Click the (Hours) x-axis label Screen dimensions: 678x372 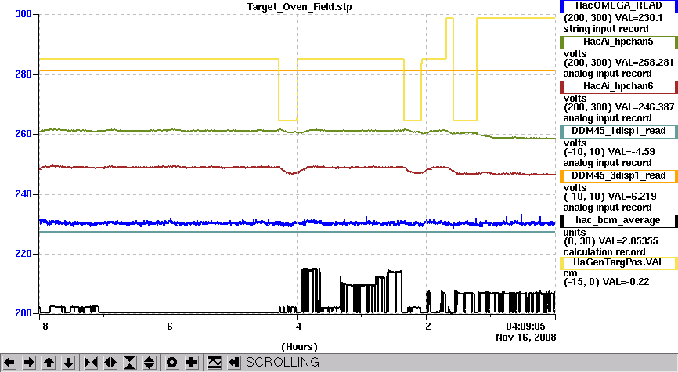pos(299,347)
